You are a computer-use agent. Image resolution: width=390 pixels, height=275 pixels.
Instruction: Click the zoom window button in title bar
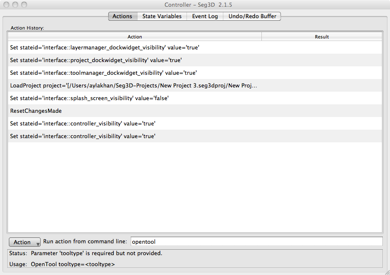24,5
